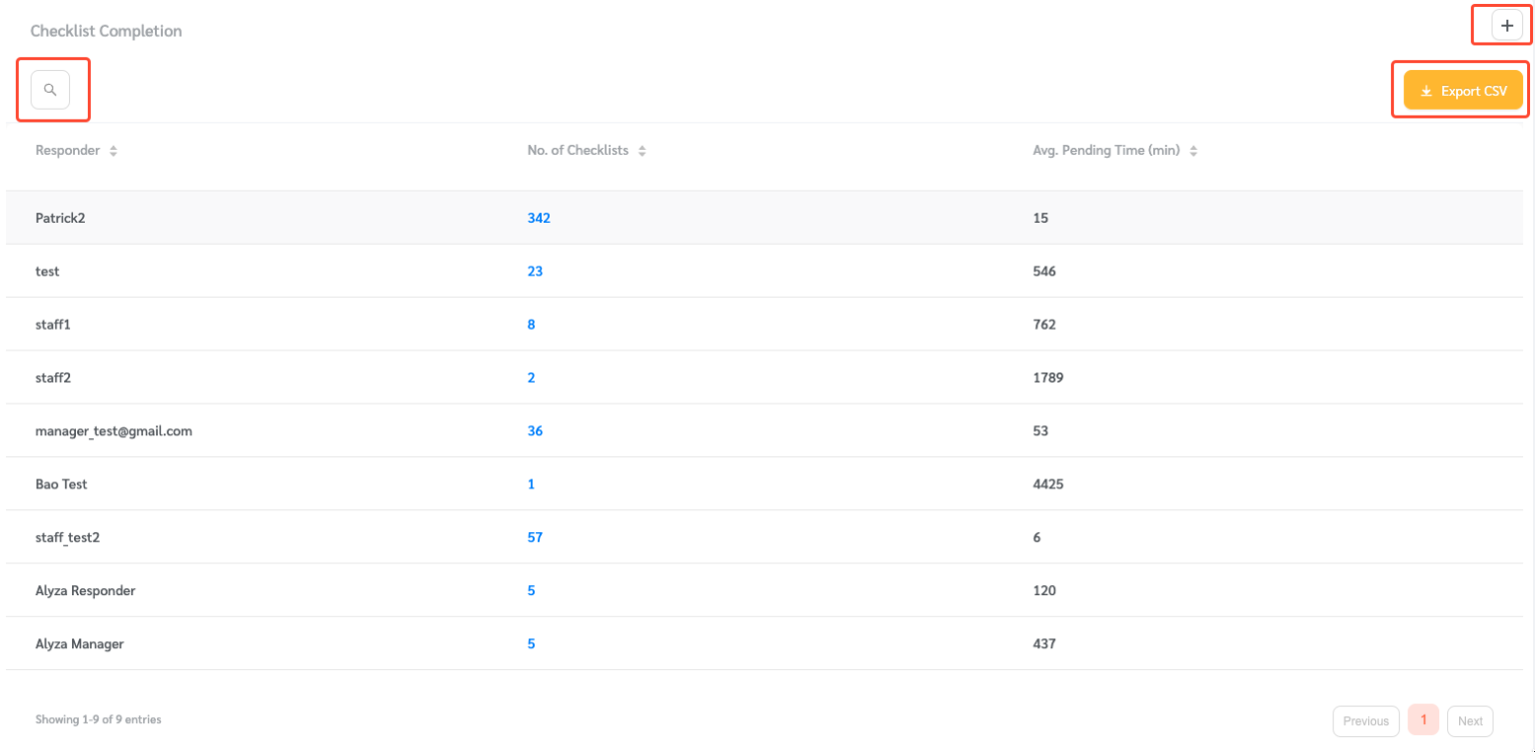
Task: Click the Previous pagination button
Action: (x=1366, y=720)
